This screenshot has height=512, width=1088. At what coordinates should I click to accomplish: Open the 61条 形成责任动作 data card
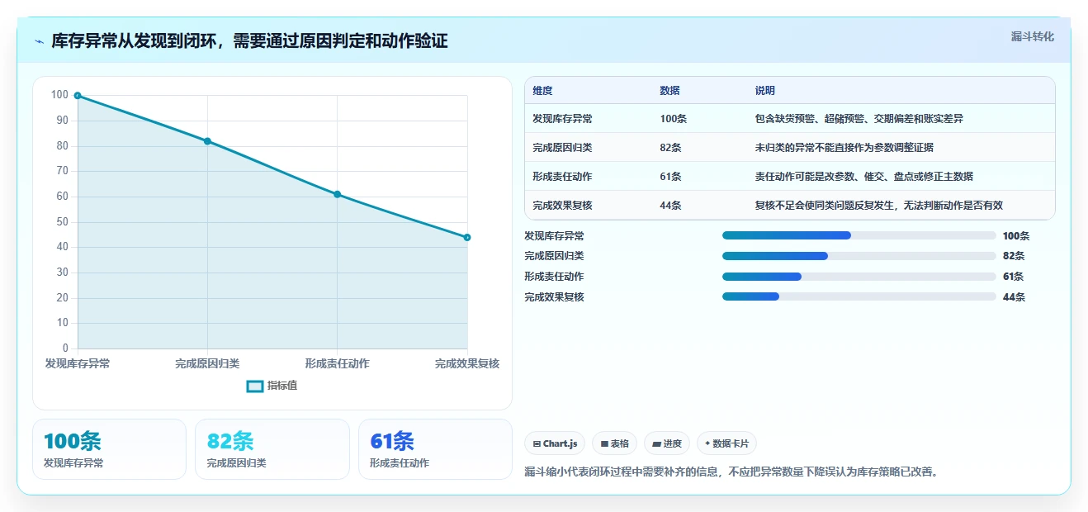click(435, 449)
